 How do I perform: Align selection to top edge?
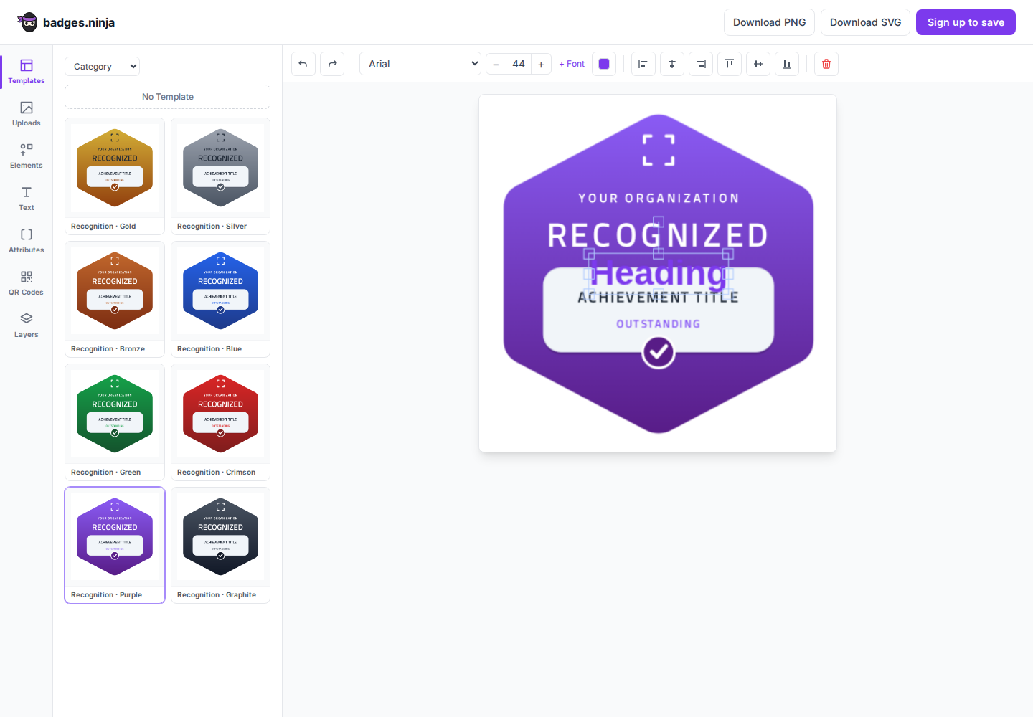730,64
